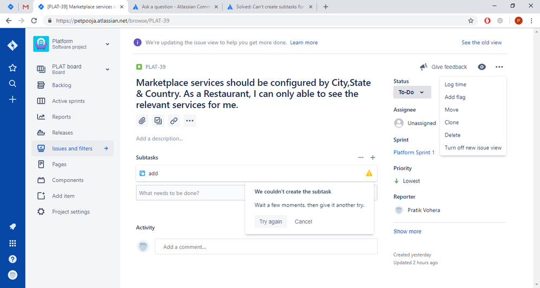Open the Subtasks section ellipsis menu
Viewport: 540px width, 288px height.
[360, 158]
